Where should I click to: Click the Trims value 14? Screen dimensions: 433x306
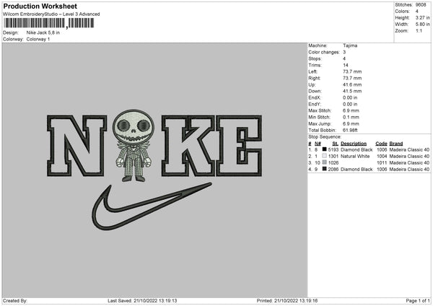pos(346,65)
